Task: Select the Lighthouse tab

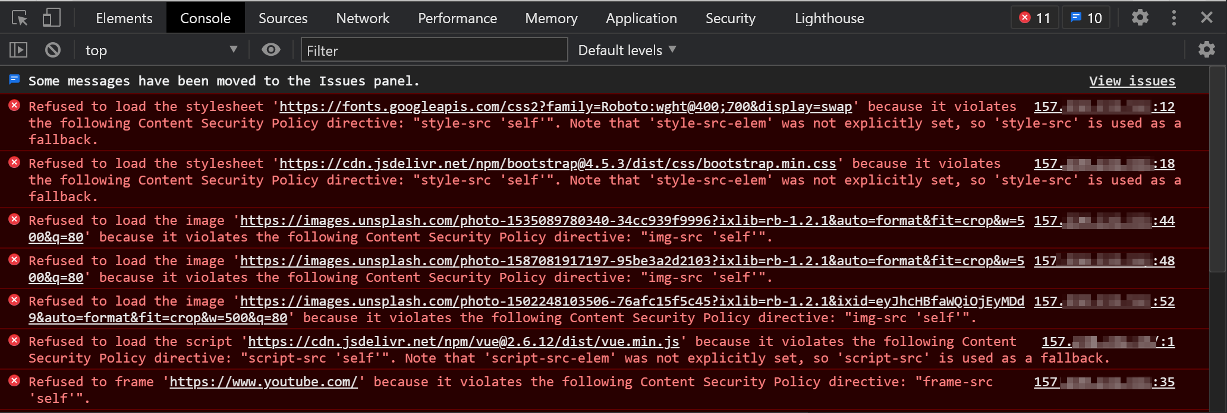Action: click(829, 18)
